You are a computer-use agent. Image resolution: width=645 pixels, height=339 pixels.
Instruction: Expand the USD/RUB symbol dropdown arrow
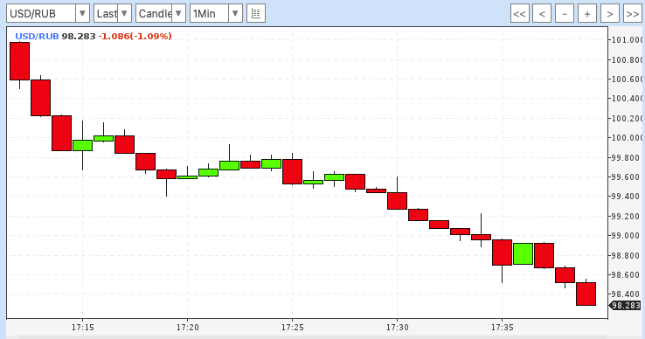(82, 14)
